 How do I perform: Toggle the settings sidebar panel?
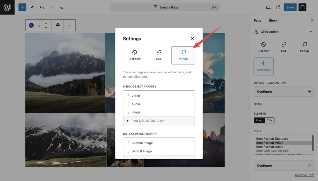[302, 7]
